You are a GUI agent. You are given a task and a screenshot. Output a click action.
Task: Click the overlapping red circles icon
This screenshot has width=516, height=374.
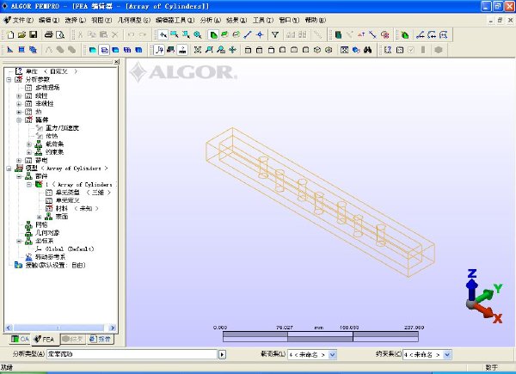click(384, 34)
